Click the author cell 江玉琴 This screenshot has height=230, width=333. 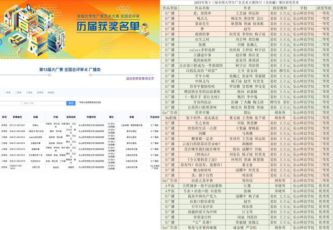coord(247,212)
